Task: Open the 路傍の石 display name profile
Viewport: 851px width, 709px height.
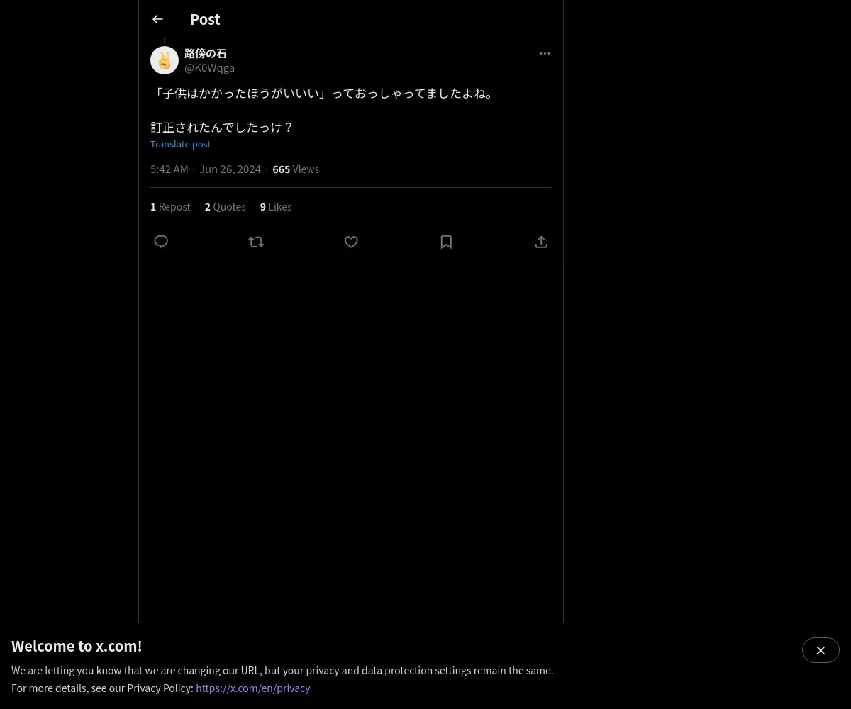Action: pos(206,53)
